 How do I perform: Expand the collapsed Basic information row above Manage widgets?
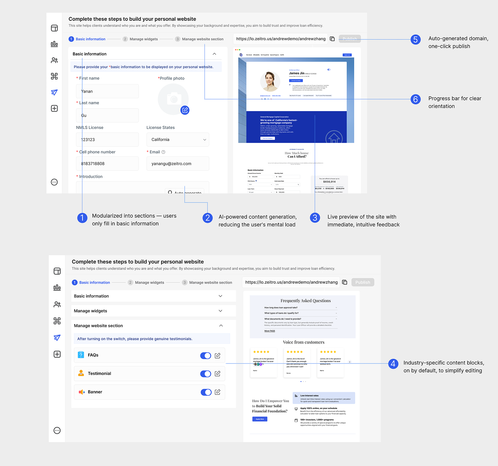(x=220, y=296)
